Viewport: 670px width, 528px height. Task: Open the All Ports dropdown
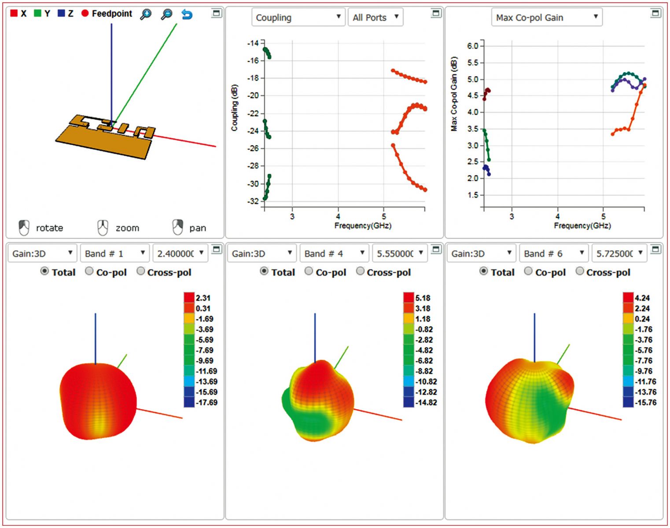click(375, 18)
